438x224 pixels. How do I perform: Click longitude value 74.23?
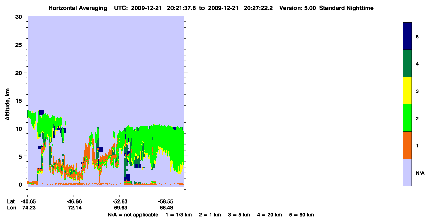coord(29,208)
